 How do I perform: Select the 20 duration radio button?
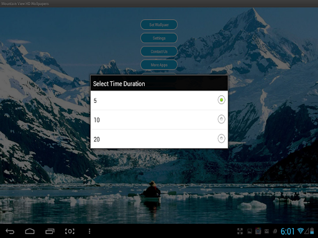click(x=221, y=138)
